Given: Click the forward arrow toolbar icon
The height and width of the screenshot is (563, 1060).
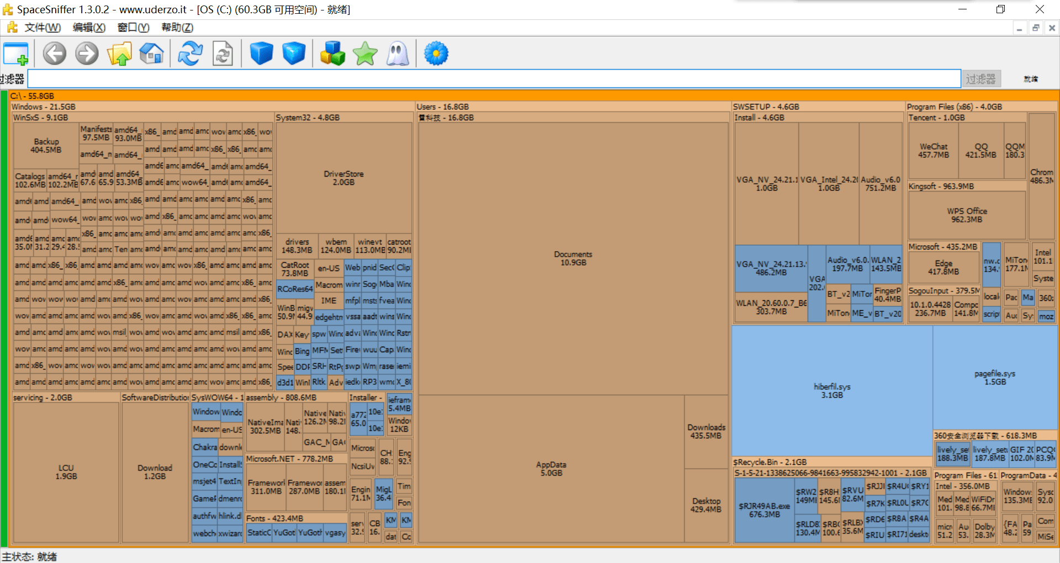Looking at the screenshot, I should (87, 54).
